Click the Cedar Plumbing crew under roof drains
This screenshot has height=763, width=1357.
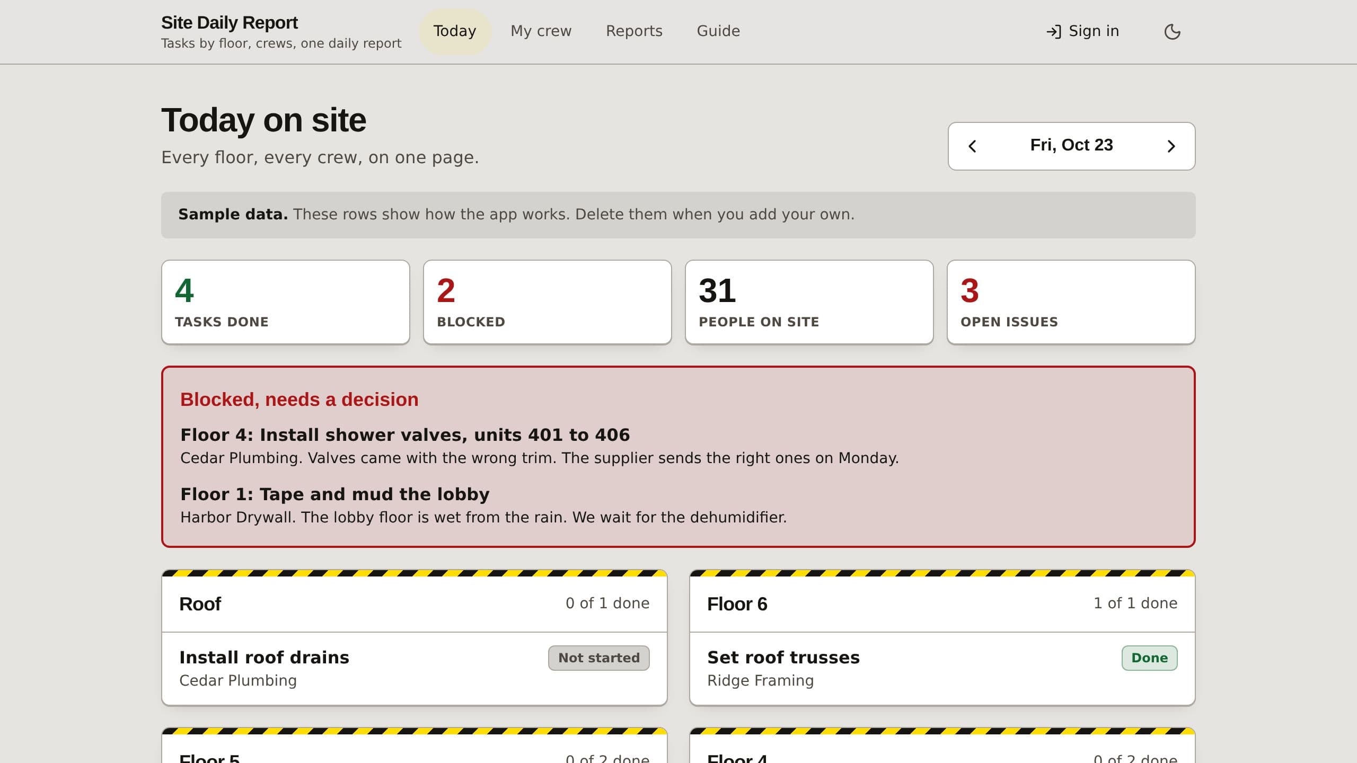(x=238, y=681)
